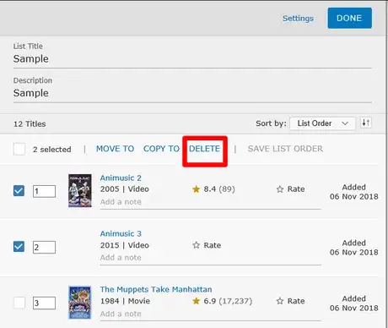
Task: Add a note to Animusic 3
Action: (x=210, y=258)
